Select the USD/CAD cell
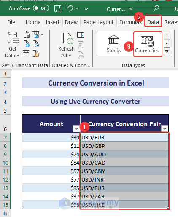178x217 pixels. (124, 163)
